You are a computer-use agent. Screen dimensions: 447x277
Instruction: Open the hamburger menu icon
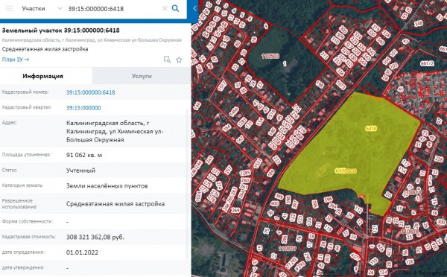tap(10, 8)
